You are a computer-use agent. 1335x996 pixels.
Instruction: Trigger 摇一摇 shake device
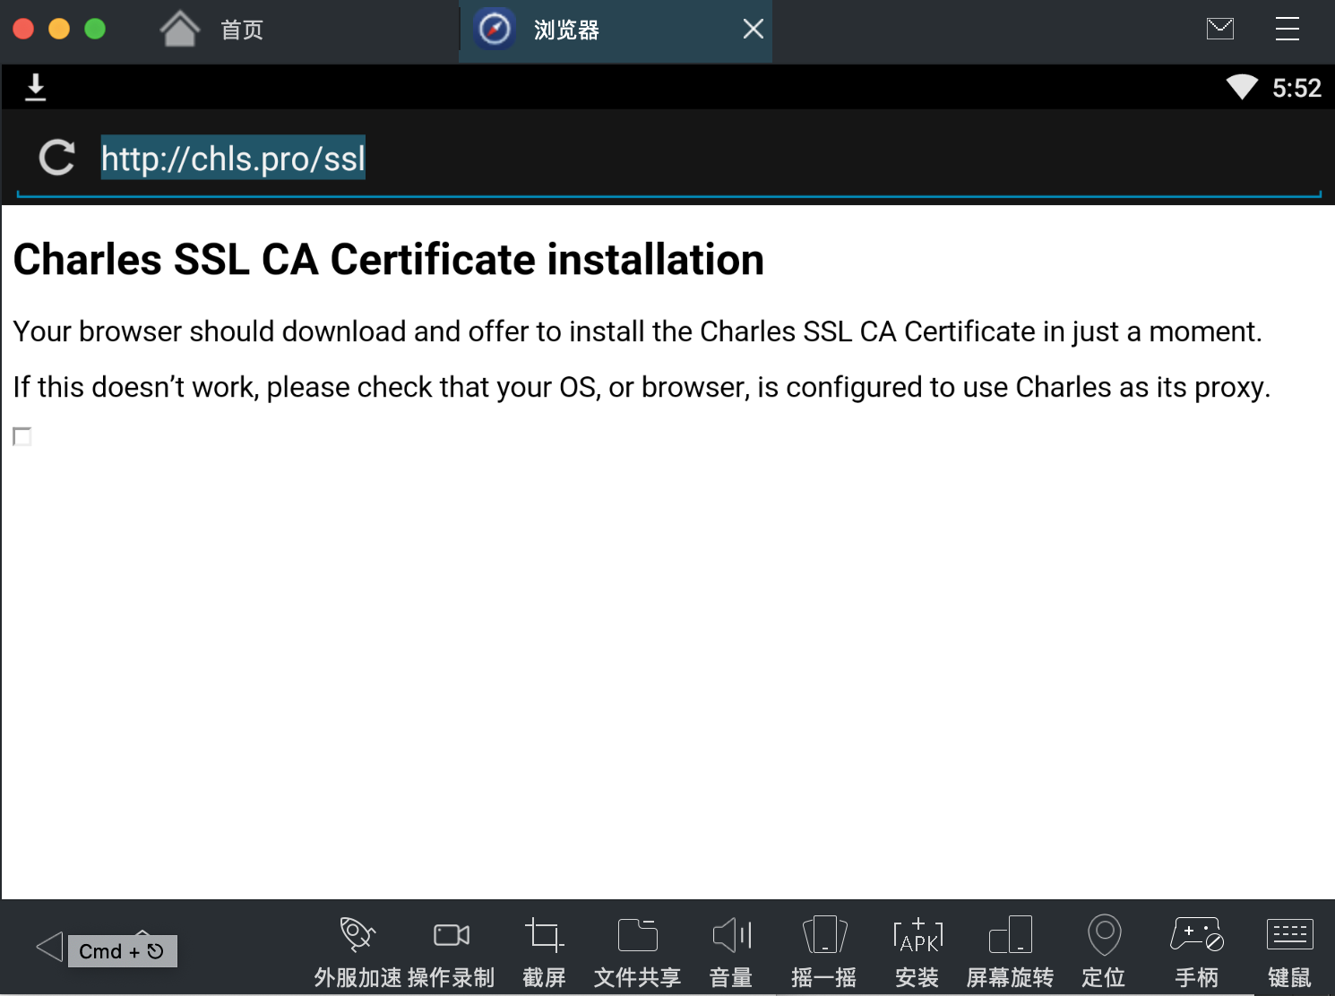click(x=824, y=953)
